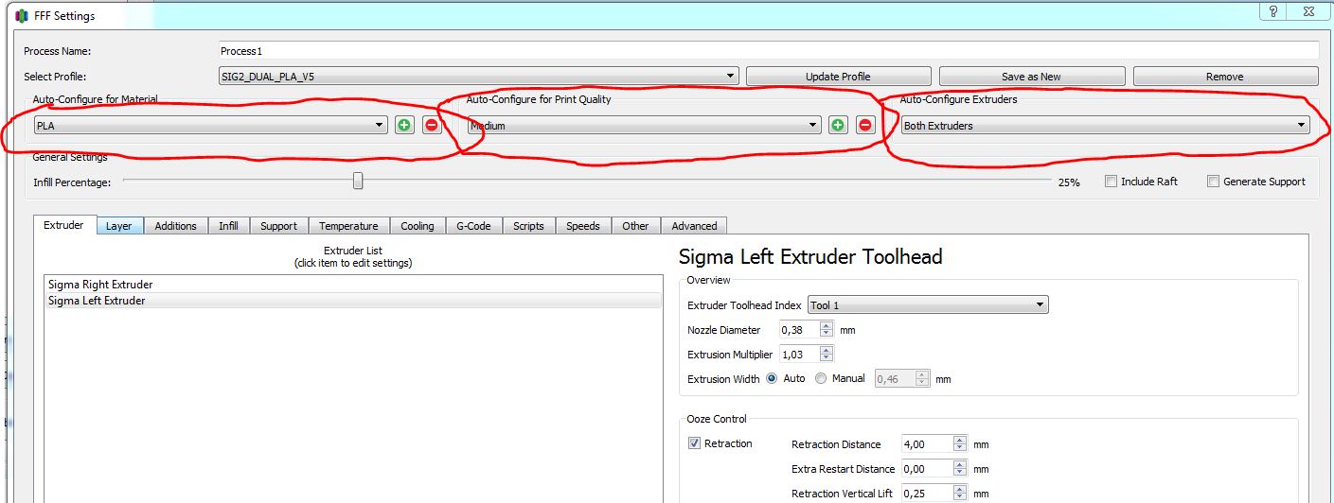
Task: Click green plus icon next to PLA material
Action: [404, 125]
